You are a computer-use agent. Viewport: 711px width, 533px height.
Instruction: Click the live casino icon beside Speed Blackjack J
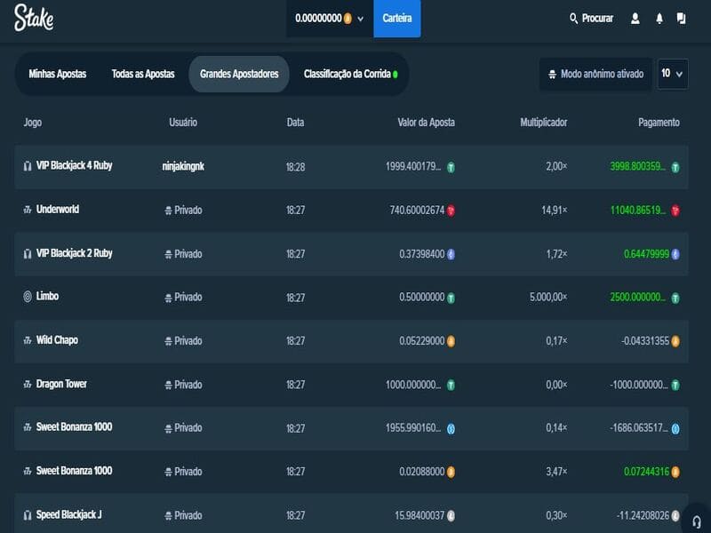pyautogui.click(x=28, y=515)
